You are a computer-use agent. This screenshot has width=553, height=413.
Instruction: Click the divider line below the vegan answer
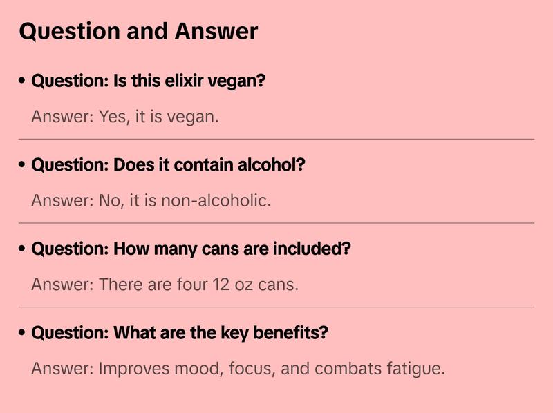click(276, 139)
